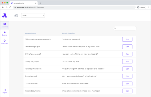The image size is (151, 97).
Task: Click the Amio logo in sidebar
Action: click(5, 16)
